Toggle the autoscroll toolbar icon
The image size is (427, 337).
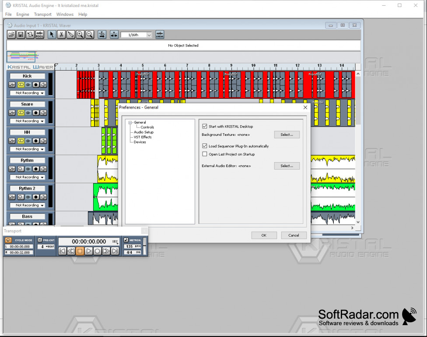point(102,35)
